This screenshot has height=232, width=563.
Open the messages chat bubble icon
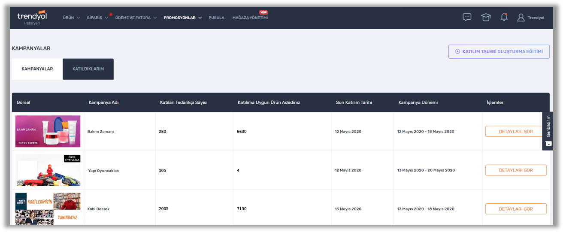[x=467, y=17]
